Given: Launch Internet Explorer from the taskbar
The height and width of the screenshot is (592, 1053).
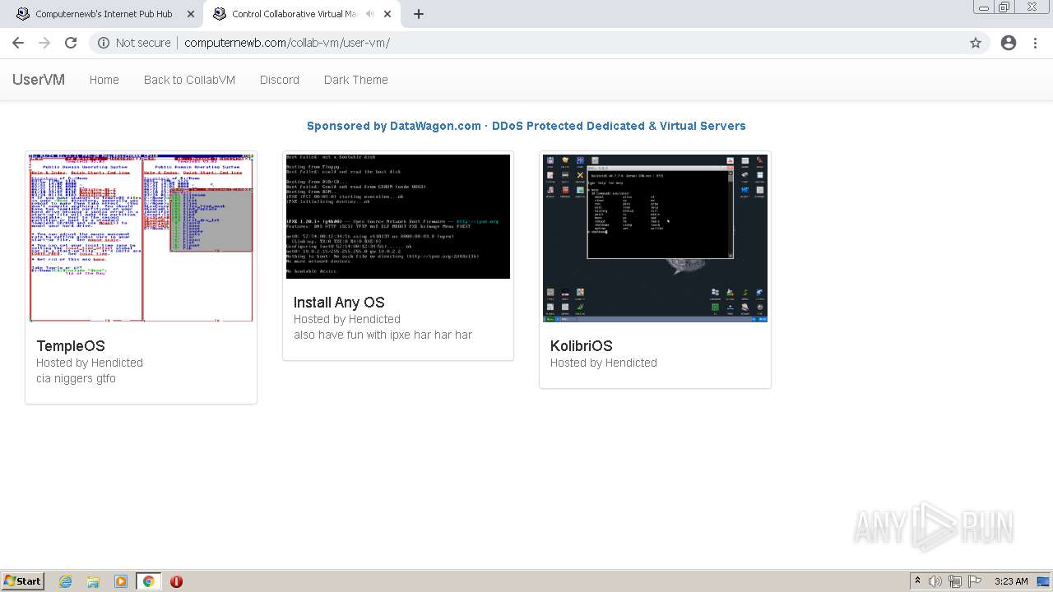Looking at the screenshot, I should click(x=65, y=581).
